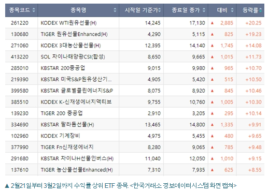
Task: Click change rate +20.25
Action: coord(253,23)
